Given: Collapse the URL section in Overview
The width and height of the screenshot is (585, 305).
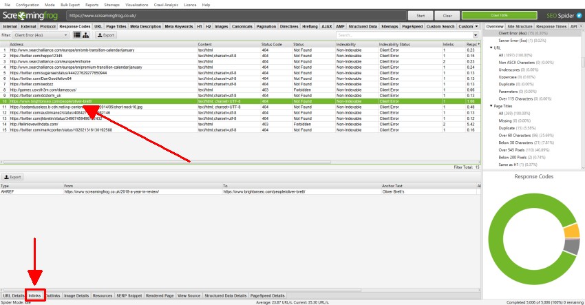Looking at the screenshot, I should [491, 48].
